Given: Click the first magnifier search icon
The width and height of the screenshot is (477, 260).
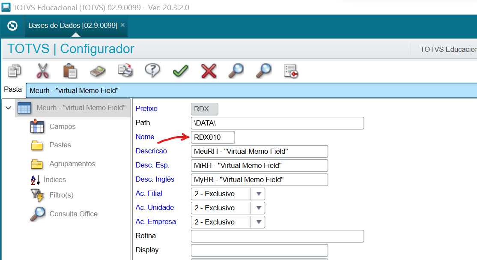Looking at the screenshot, I should coord(236,71).
